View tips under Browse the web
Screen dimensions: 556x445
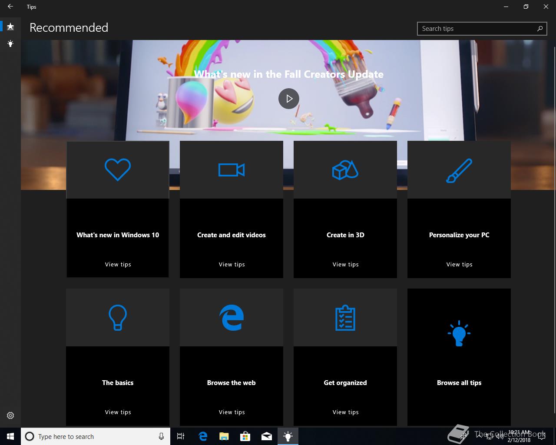232,412
